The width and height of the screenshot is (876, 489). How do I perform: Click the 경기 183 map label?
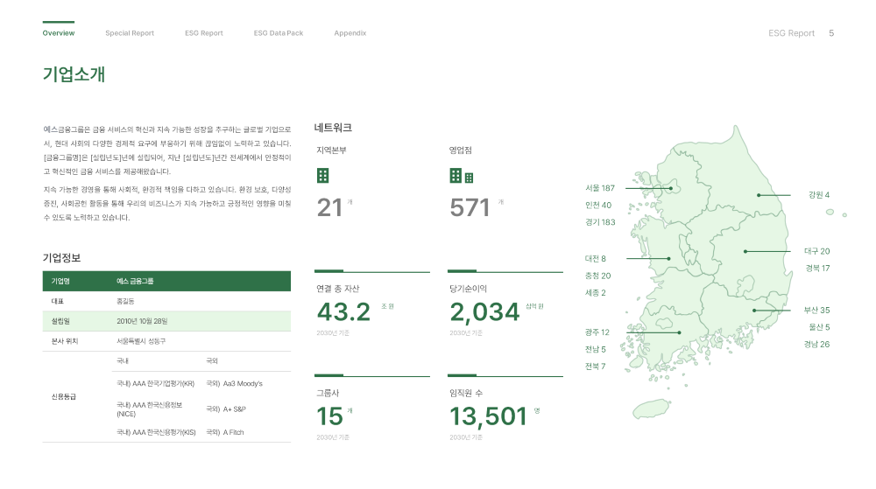600,222
